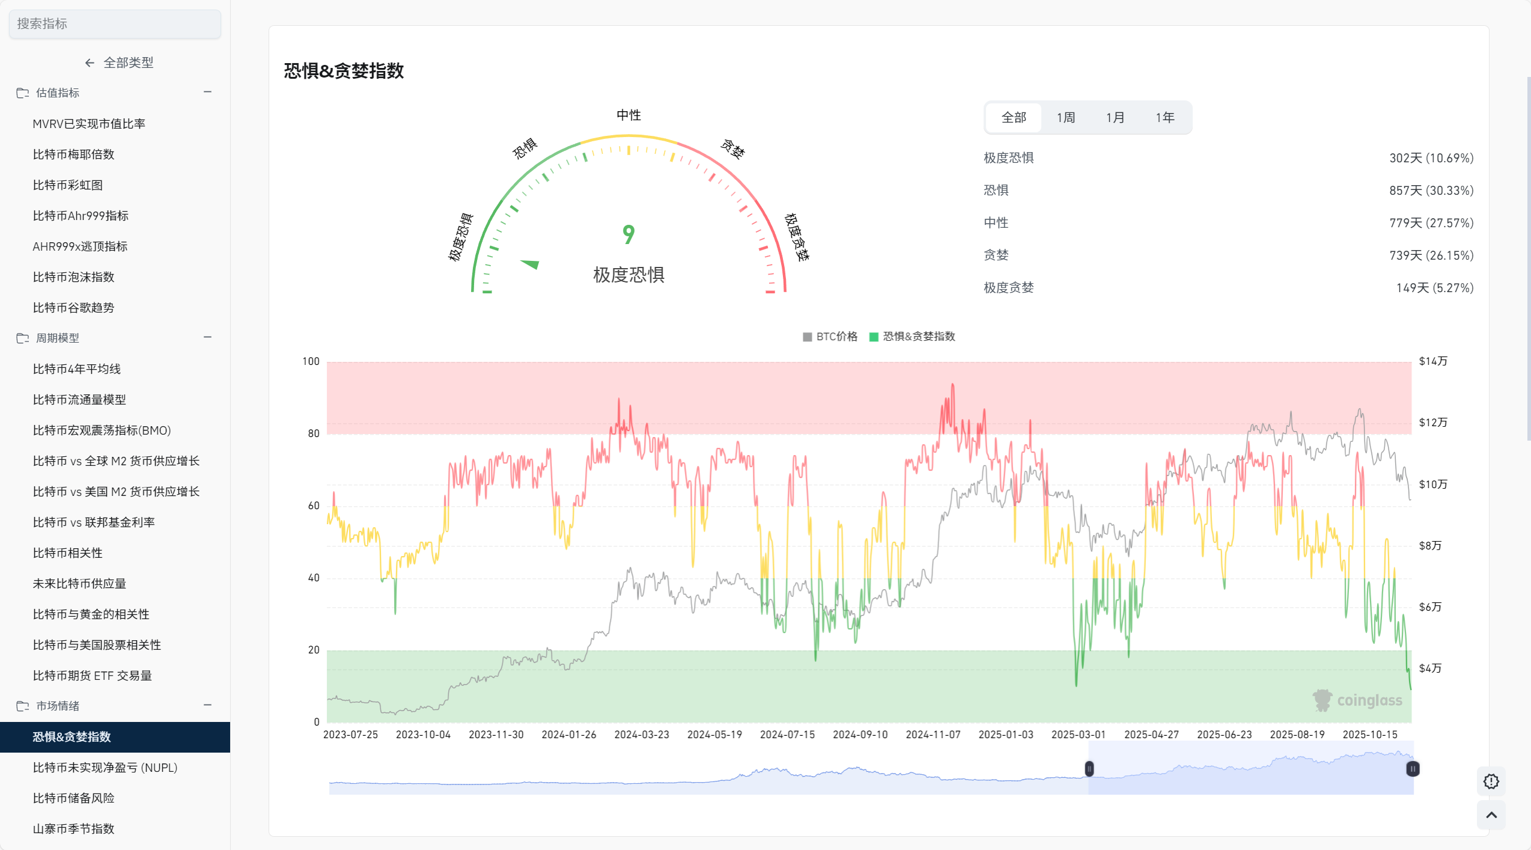Click the 搜索指标 search field

115,23
